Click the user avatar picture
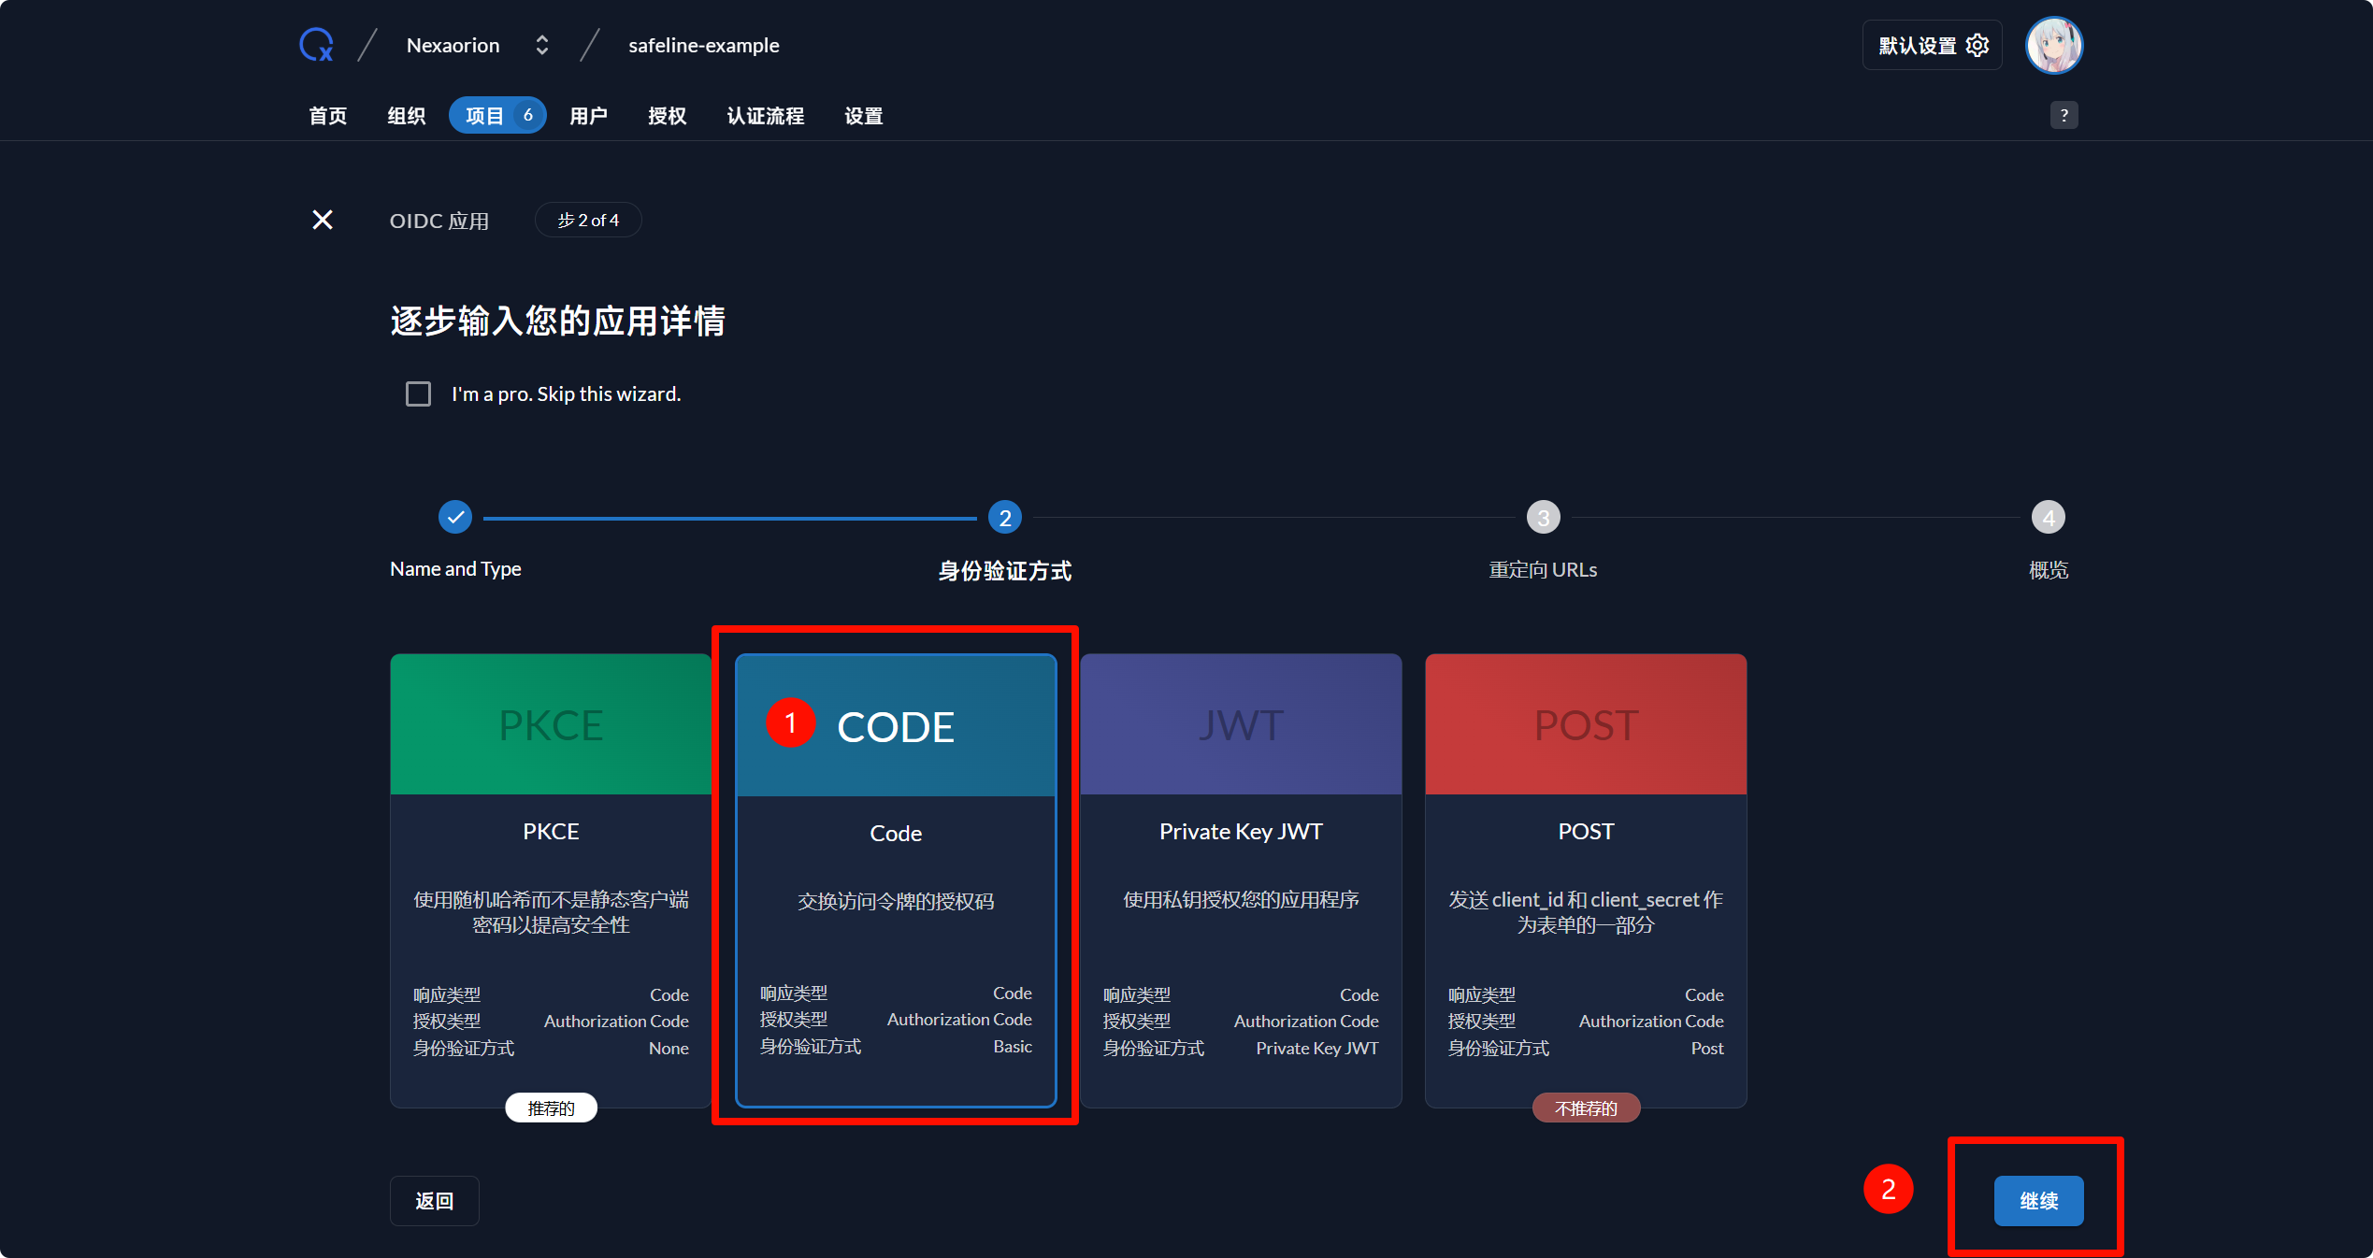The image size is (2373, 1258). click(x=2053, y=45)
